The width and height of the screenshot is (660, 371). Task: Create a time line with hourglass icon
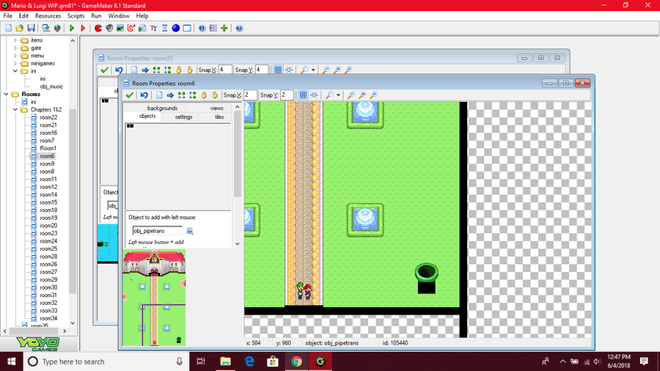164,28
